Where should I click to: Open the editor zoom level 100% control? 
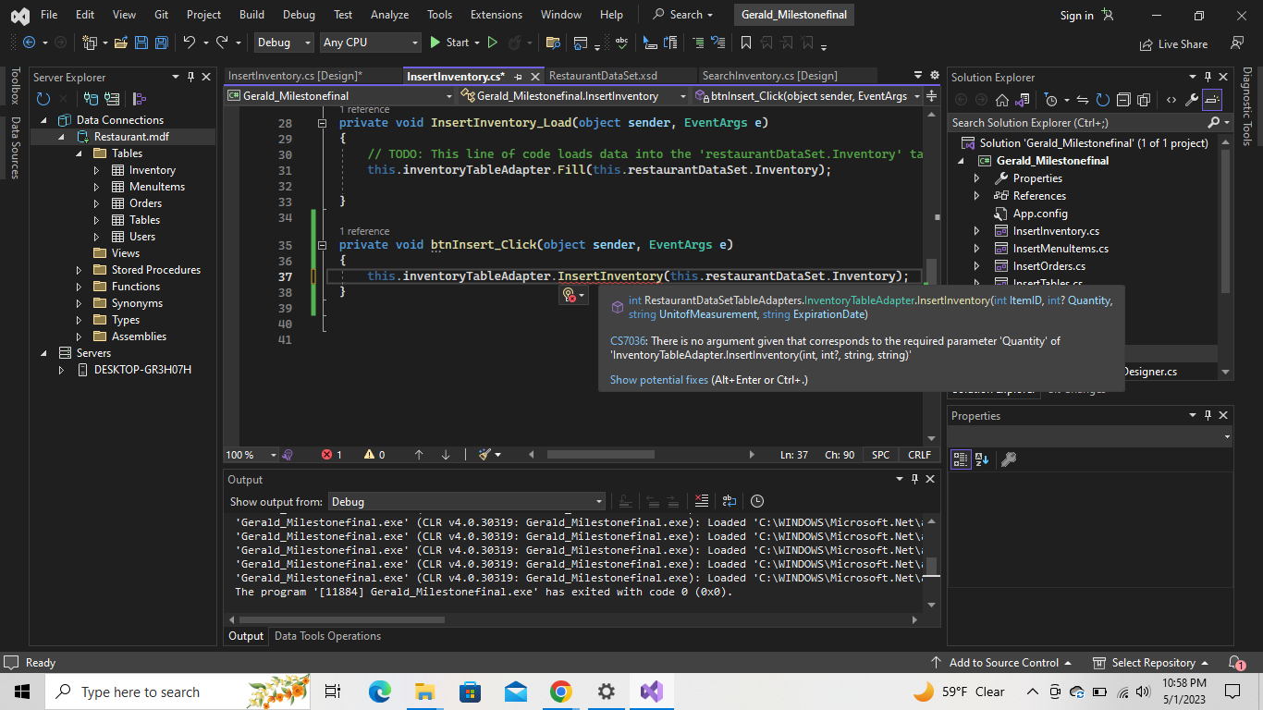[244, 454]
